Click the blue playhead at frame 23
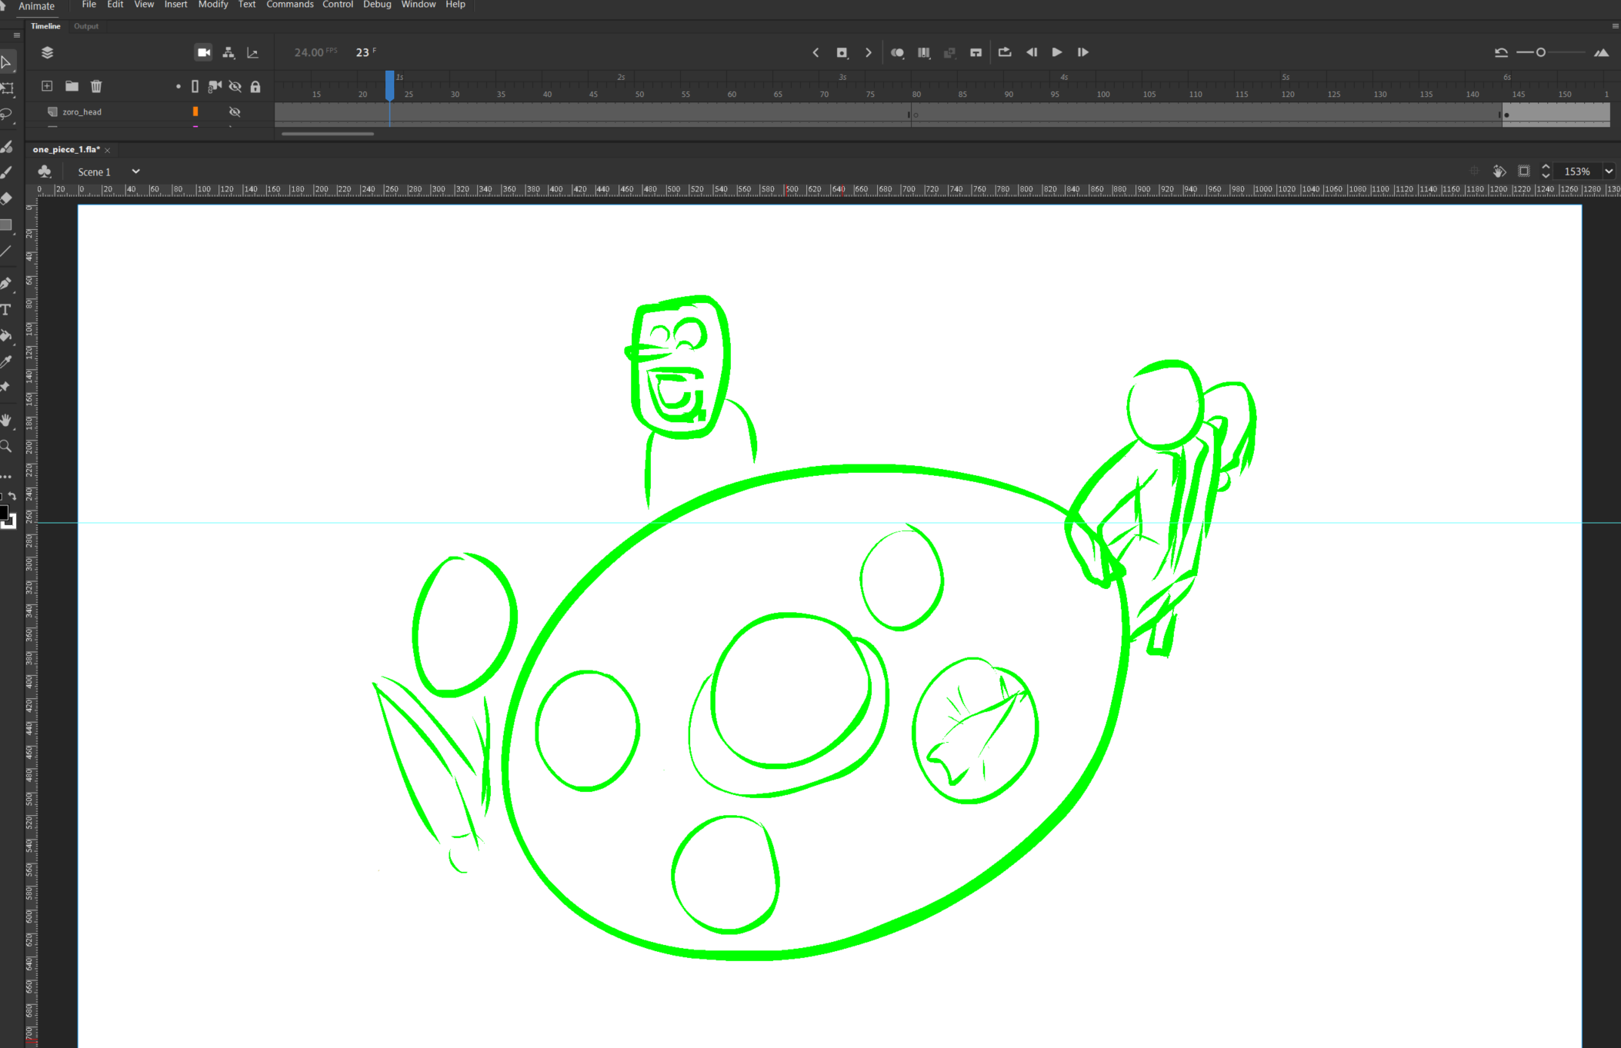1621x1048 pixels. 390,85
